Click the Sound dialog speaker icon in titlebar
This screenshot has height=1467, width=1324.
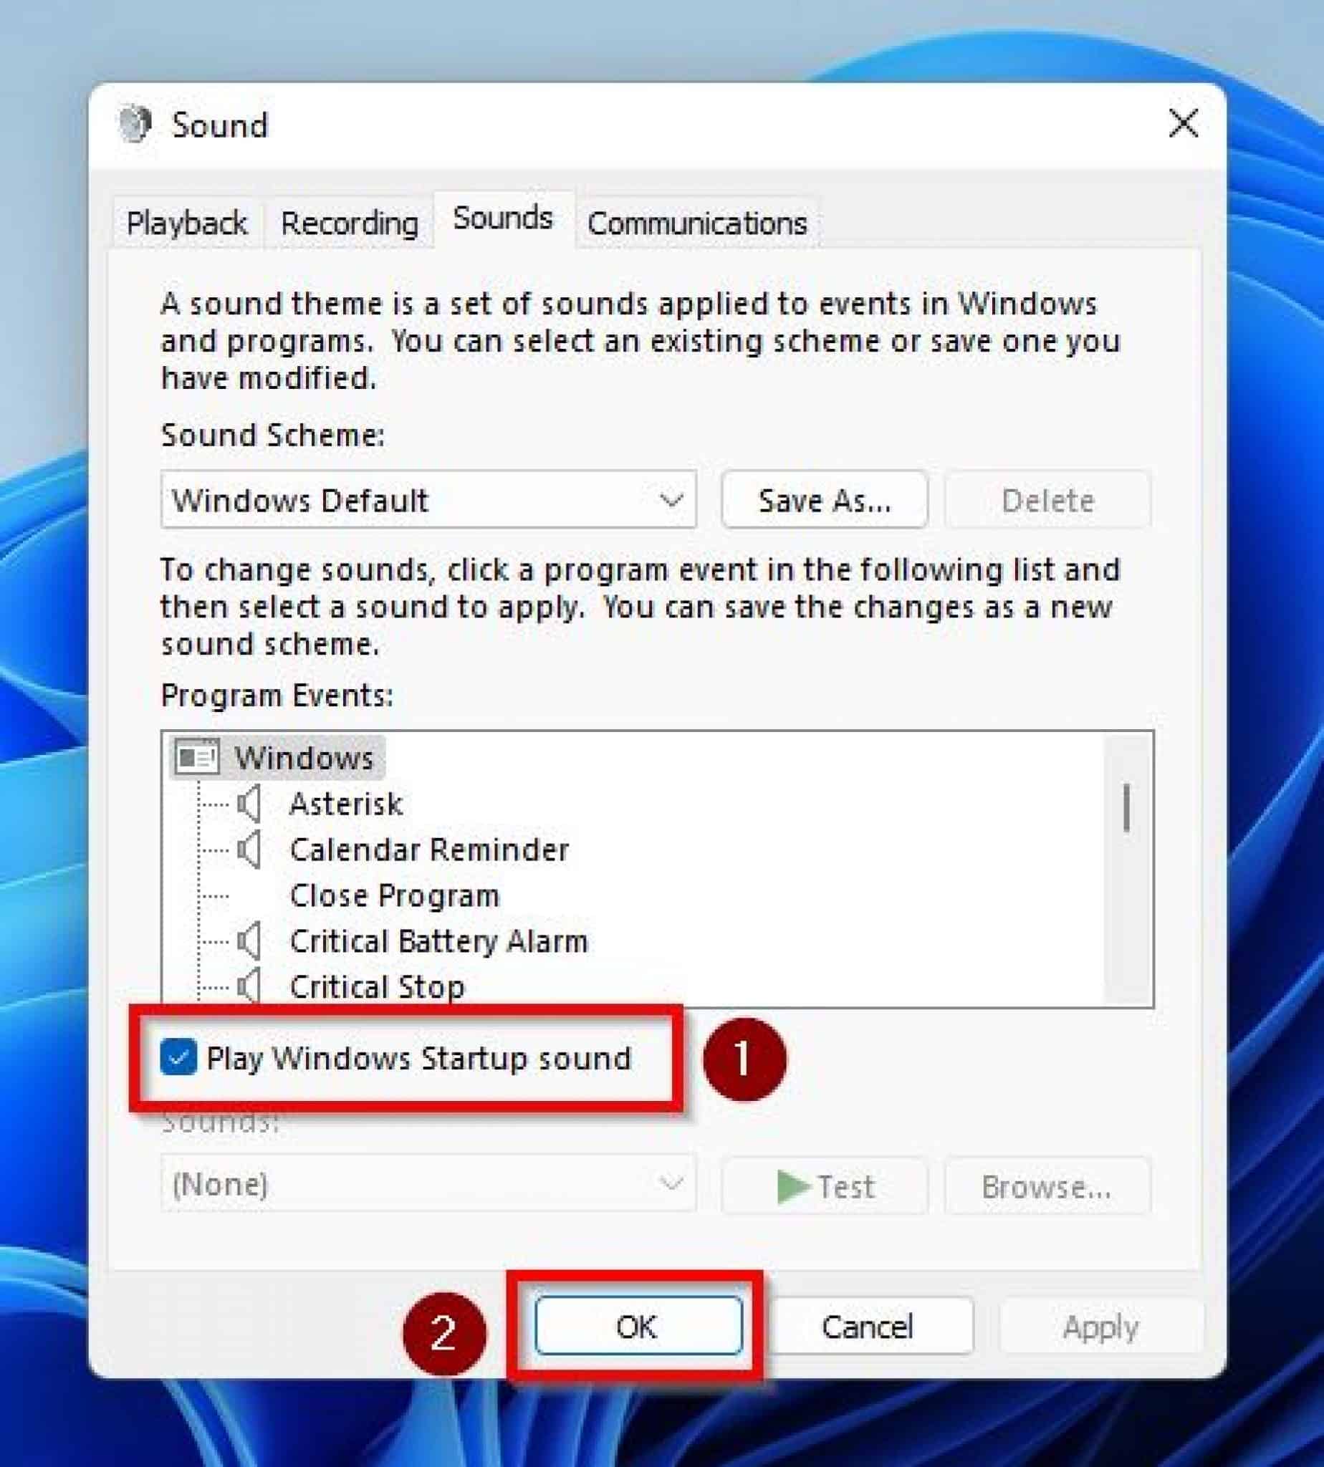tap(137, 124)
